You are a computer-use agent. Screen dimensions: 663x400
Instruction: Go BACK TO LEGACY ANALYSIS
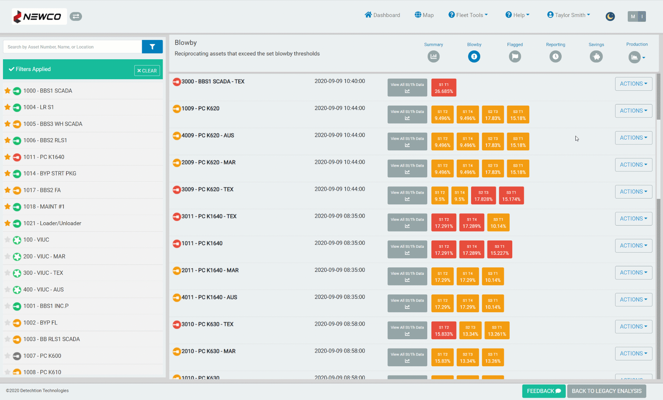pos(607,391)
